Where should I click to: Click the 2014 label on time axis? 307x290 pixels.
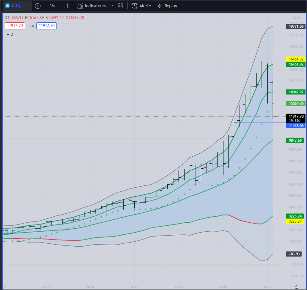click(90, 287)
